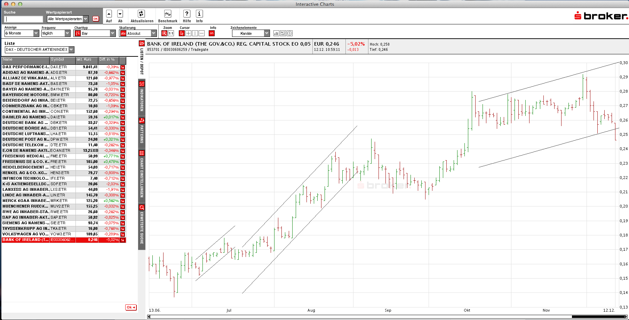
Task: Click the Ok arrow button below list
Action: coord(131,307)
